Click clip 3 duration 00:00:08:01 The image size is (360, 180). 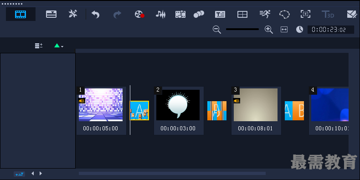click(x=255, y=129)
